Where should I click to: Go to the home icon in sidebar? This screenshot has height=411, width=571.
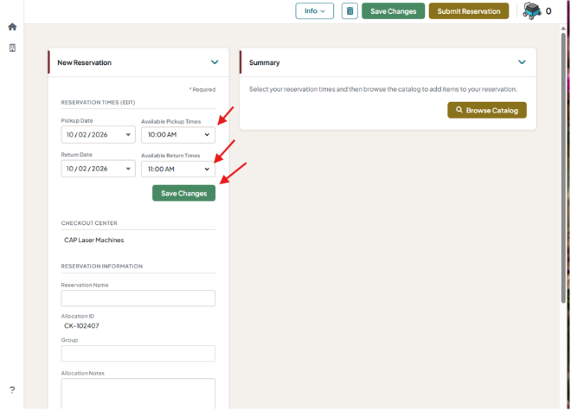click(12, 27)
